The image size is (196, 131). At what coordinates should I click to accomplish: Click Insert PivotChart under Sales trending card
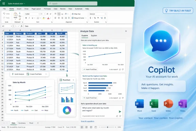(90, 69)
